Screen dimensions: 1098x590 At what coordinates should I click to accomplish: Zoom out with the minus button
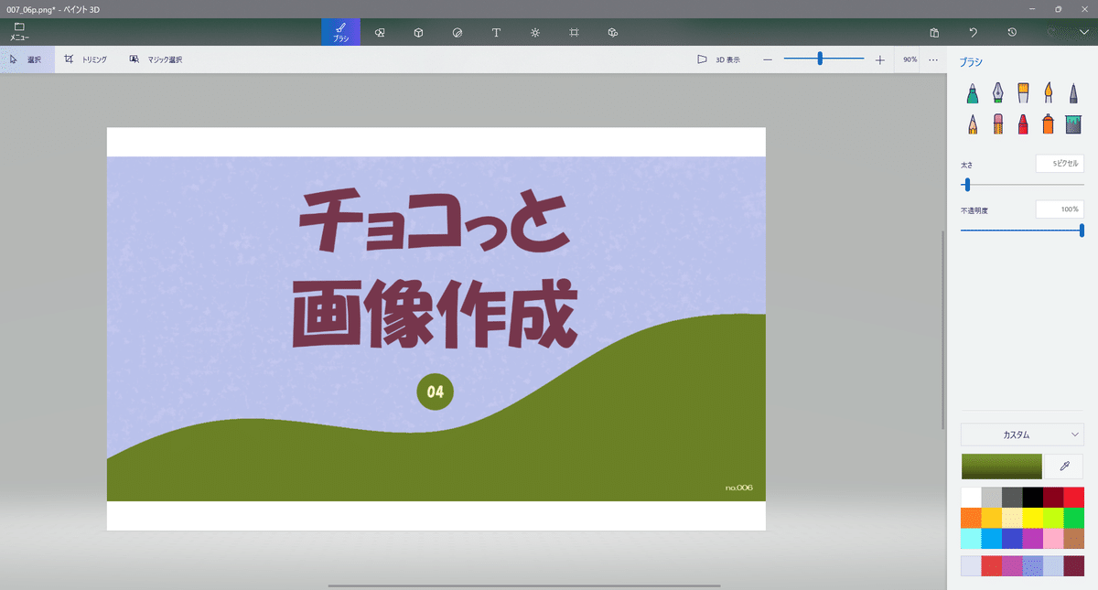768,59
